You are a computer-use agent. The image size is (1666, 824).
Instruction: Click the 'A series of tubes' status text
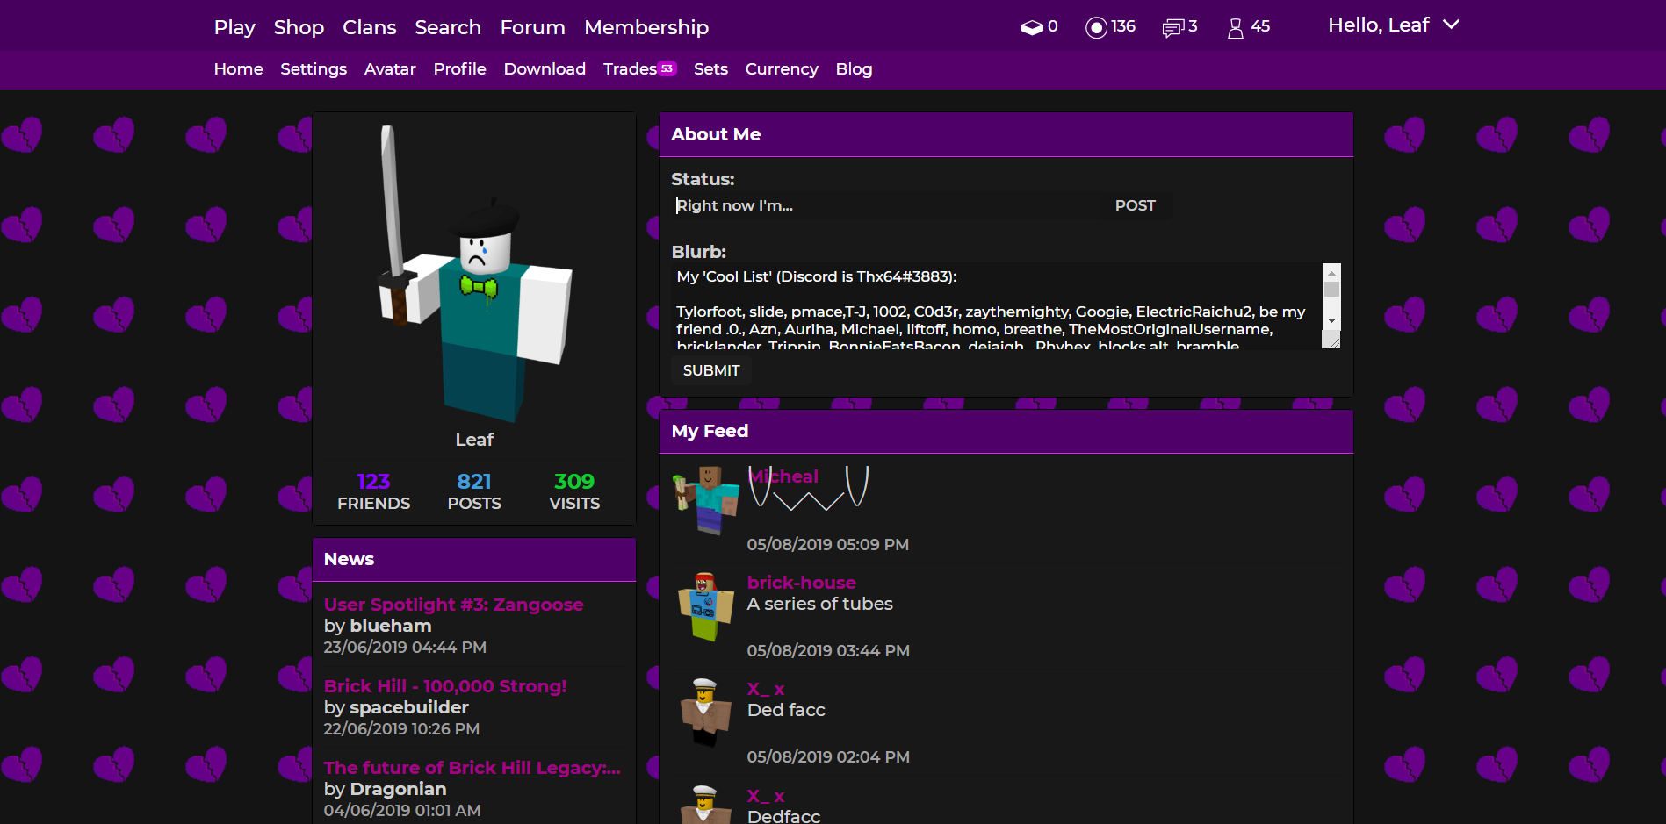(x=819, y=604)
